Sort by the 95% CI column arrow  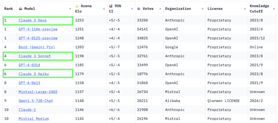[132, 9]
